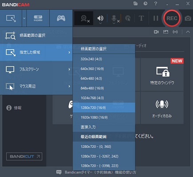Switch to HDMI device recording mode

[x=38, y=18]
